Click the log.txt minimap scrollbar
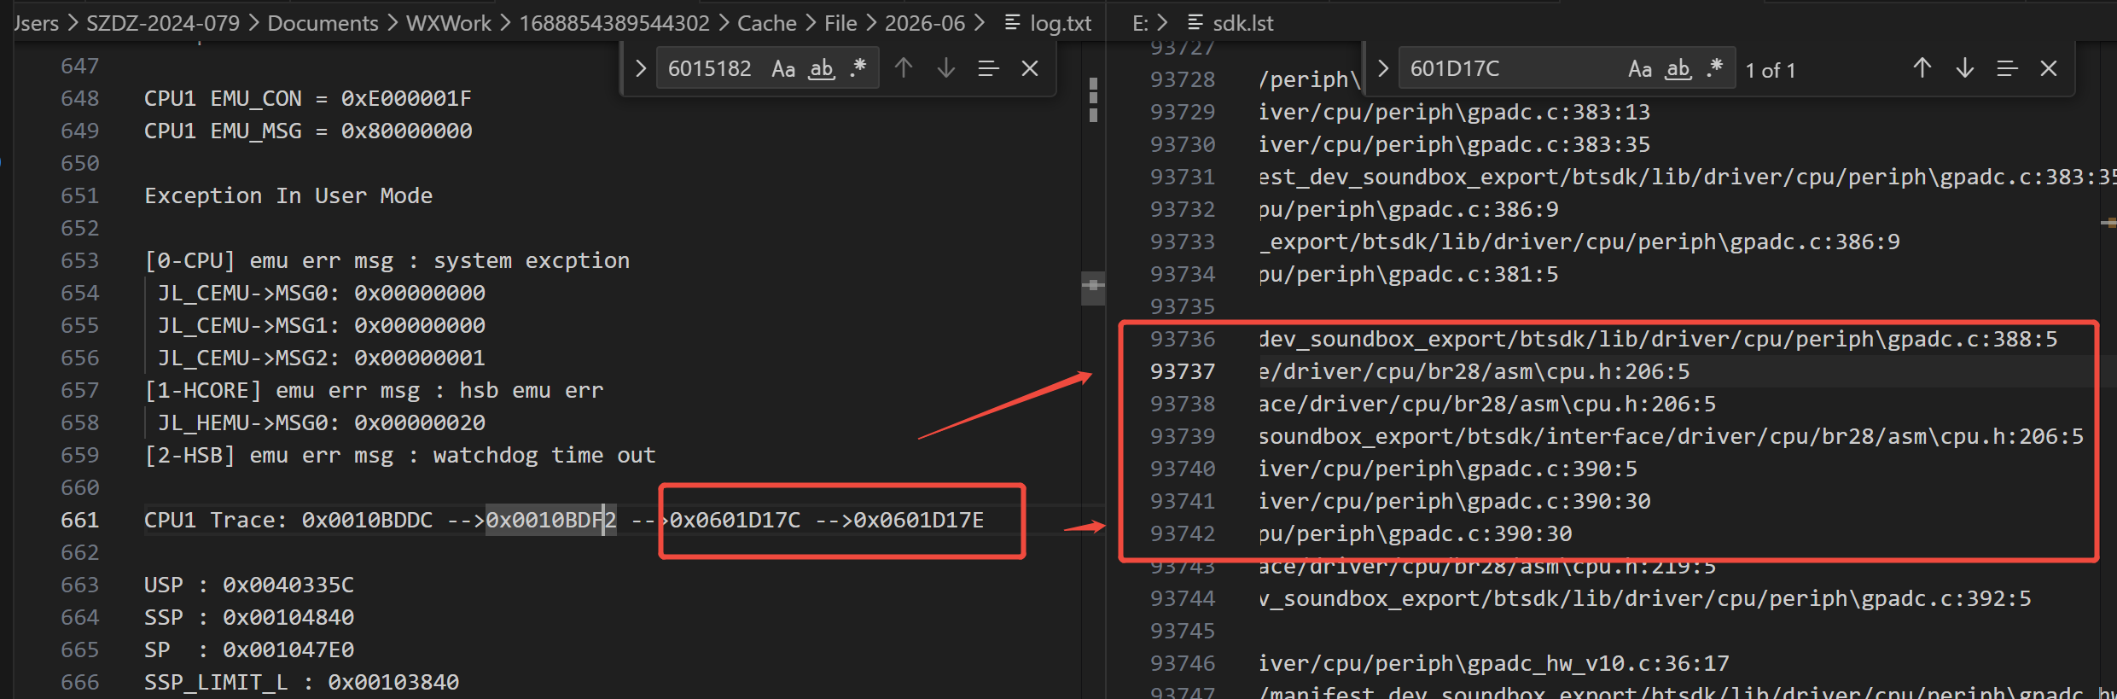2117x699 pixels. point(1093,288)
